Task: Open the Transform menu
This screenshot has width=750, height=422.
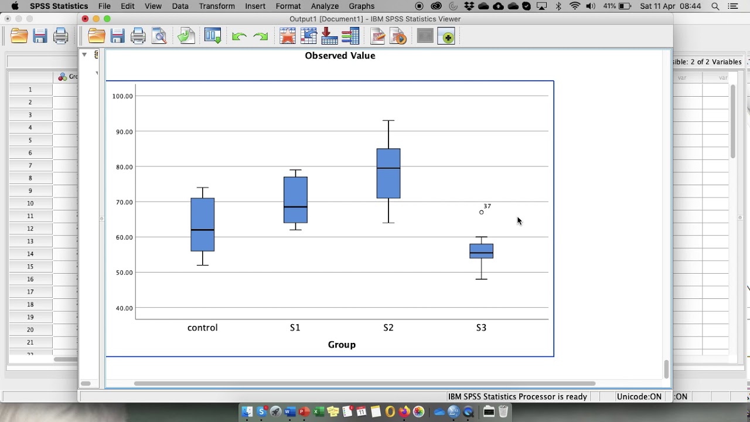Action: click(x=217, y=6)
